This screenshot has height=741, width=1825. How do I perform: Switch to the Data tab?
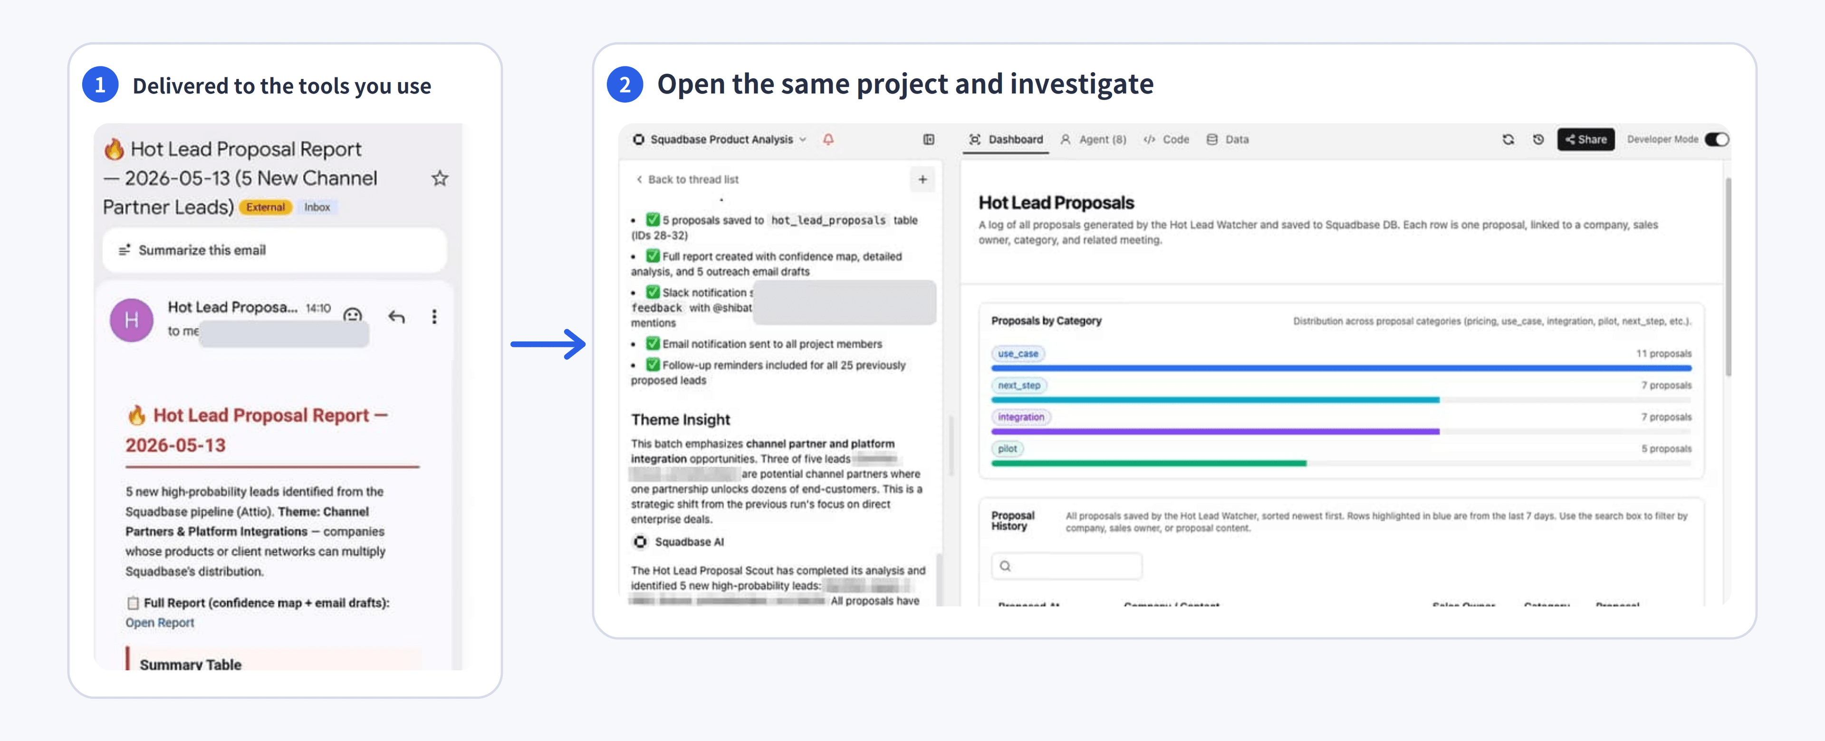click(x=1228, y=140)
